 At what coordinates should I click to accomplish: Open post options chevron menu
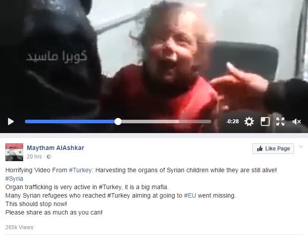[x=301, y=146]
